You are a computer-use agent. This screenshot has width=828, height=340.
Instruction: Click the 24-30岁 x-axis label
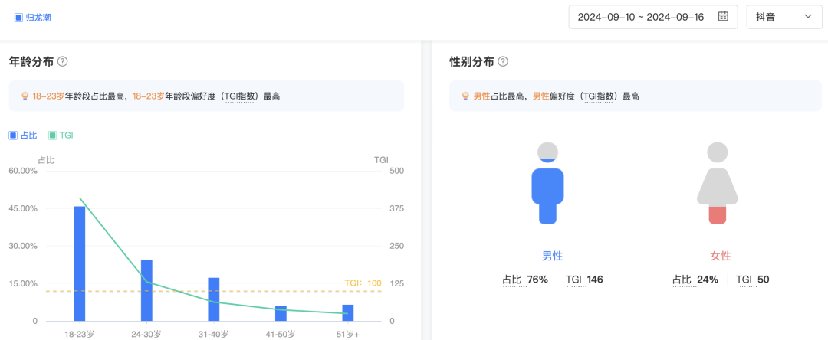(x=146, y=334)
